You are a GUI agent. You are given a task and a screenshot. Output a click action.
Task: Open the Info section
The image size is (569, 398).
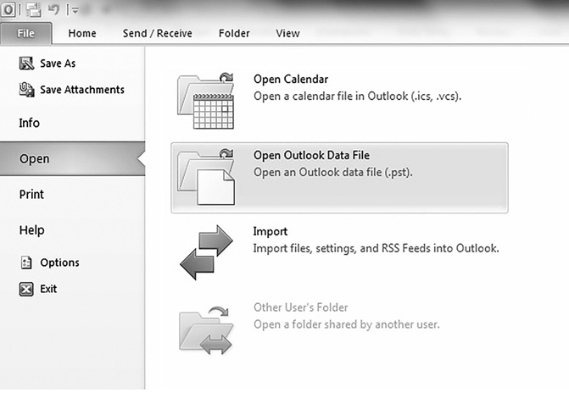click(30, 123)
